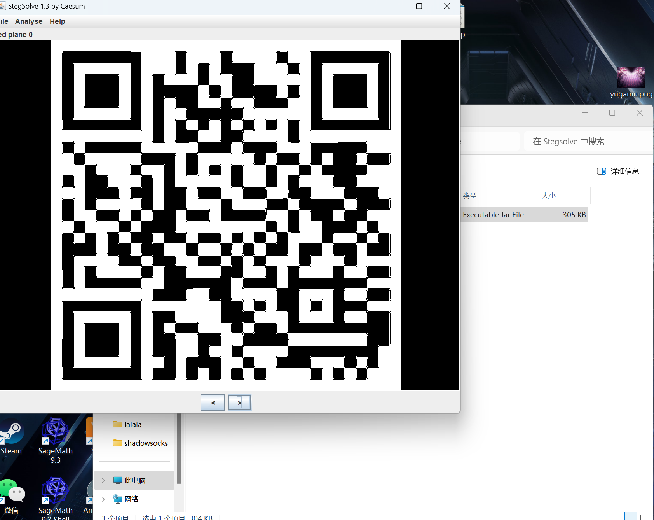The height and width of the screenshot is (520, 654).
Task: Select 网络 in the navigation pane
Action: (x=134, y=499)
